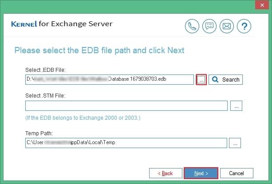
Task: Open the phone support icon
Action: tap(192, 26)
